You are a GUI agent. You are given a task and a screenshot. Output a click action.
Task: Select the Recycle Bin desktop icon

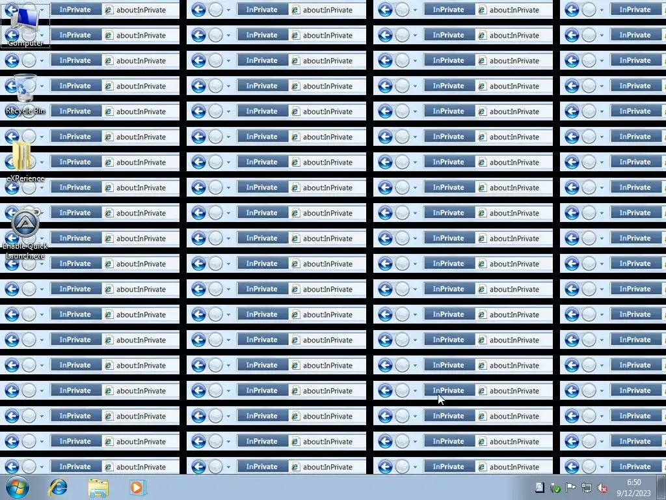click(x=25, y=94)
